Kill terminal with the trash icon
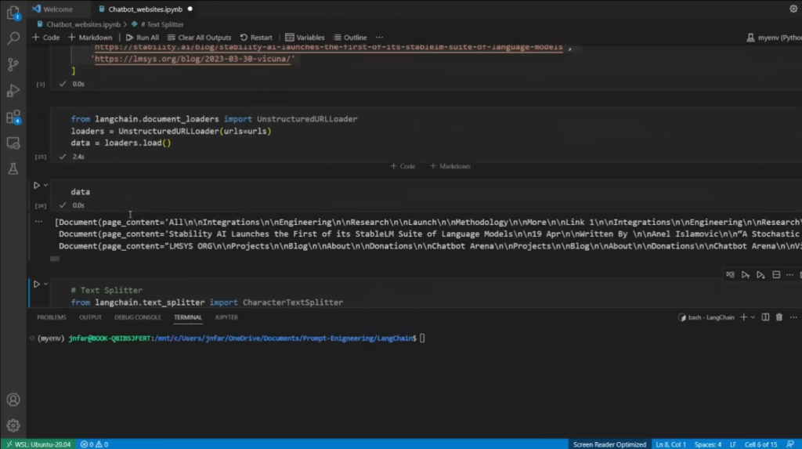The width and height of the screenshot is (802, 449). [779, 317]
